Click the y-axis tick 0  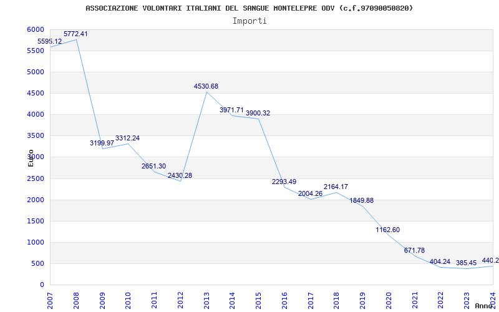(42, 285)
